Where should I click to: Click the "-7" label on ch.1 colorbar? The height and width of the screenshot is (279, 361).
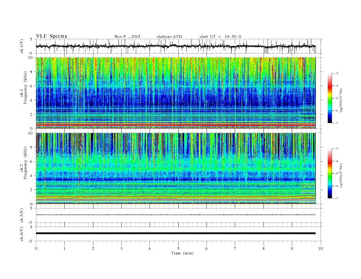(336, 123)
